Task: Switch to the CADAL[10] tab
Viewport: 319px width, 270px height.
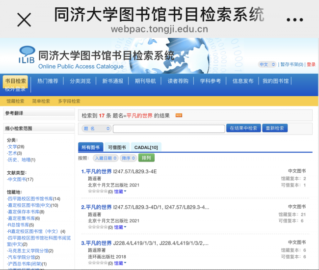Action: tap(146, 147)
